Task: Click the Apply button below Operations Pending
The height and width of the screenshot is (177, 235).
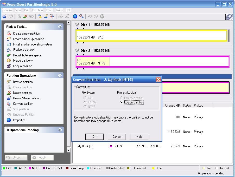Action: coord(42,158)
